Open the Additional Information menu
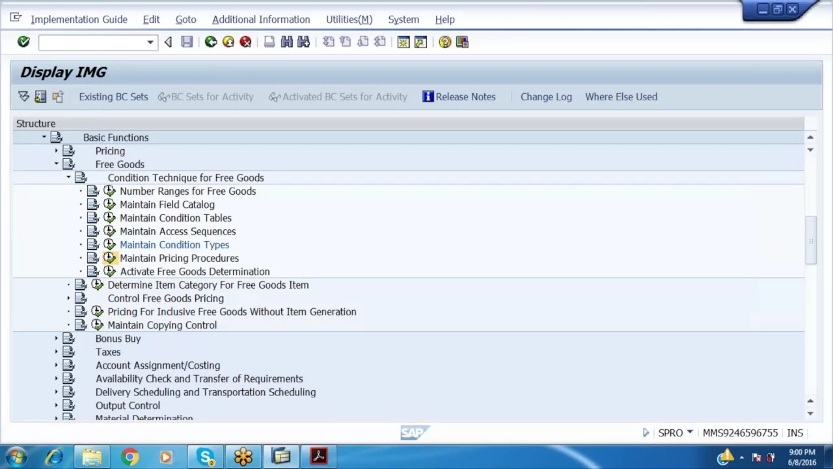The image size is (833, 469). (261, 20)
